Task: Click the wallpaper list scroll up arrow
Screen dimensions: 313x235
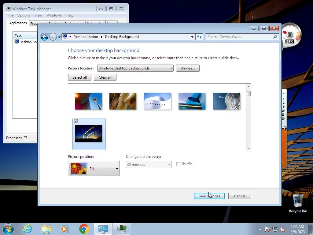Action: click(249, 86)
